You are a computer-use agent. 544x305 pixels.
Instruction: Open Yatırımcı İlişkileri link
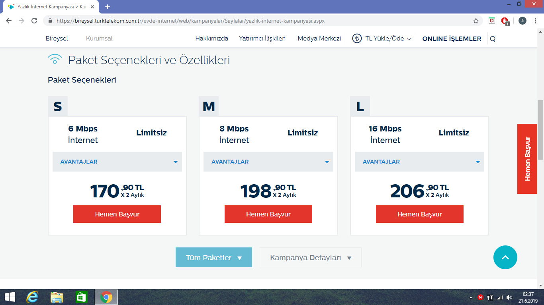[262, 39]
